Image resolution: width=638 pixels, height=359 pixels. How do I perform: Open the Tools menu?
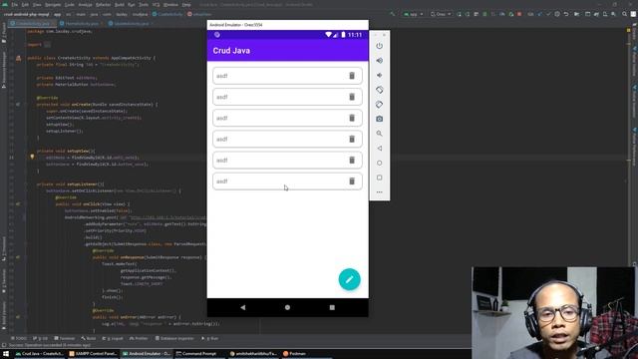[x=144, y=5]
